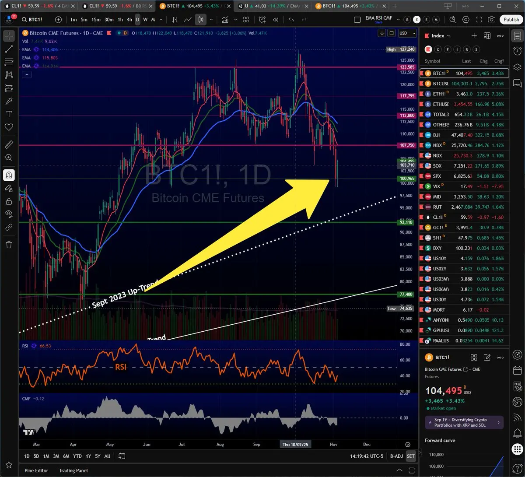Open chart settings gear icon
This screenshot has height=477, width=525.
pyautogui.click(x=465, y=20)
